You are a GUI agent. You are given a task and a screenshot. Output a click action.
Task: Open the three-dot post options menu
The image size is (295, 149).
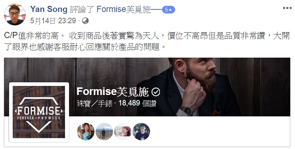tap(287, 8)
